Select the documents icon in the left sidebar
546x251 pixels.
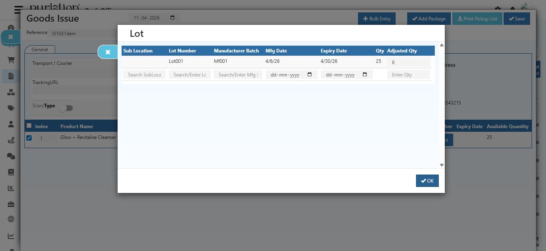pyautogui.click(x=10, y=76)
